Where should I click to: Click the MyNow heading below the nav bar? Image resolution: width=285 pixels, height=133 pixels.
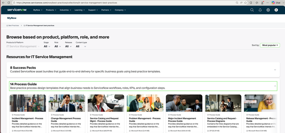pyautogui.click(x=12, y=18)
